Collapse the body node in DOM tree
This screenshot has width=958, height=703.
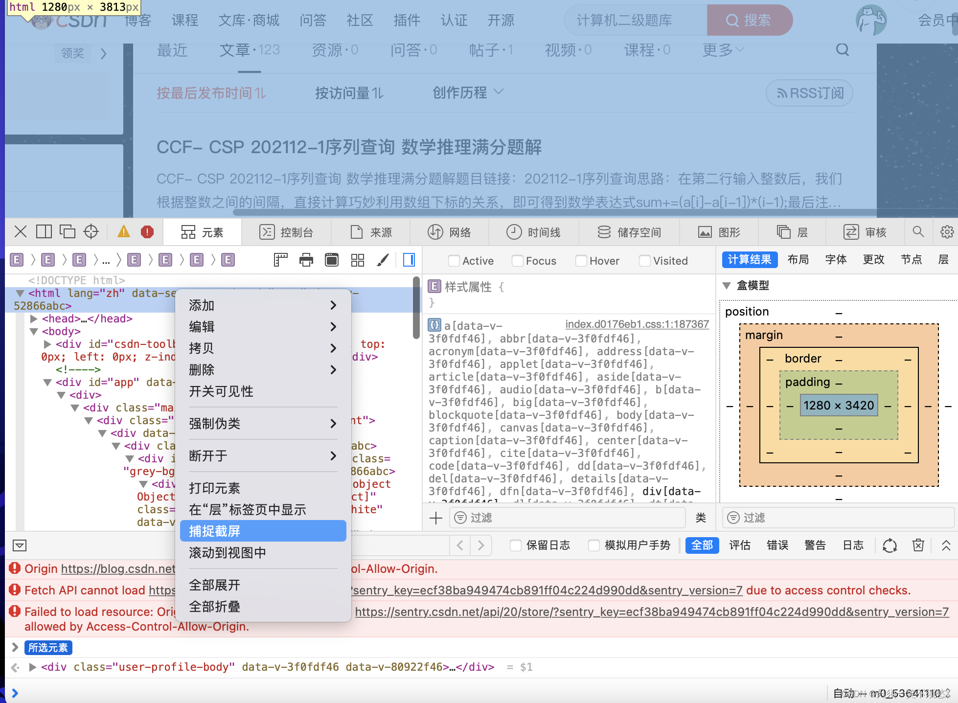34,332
